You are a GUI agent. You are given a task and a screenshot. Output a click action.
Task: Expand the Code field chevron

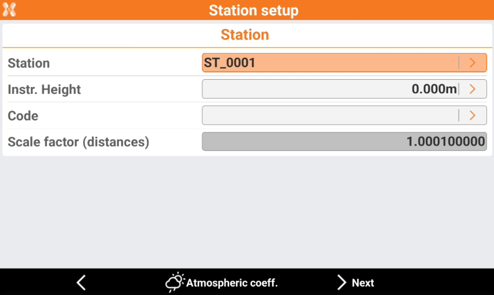click(472, 115)
